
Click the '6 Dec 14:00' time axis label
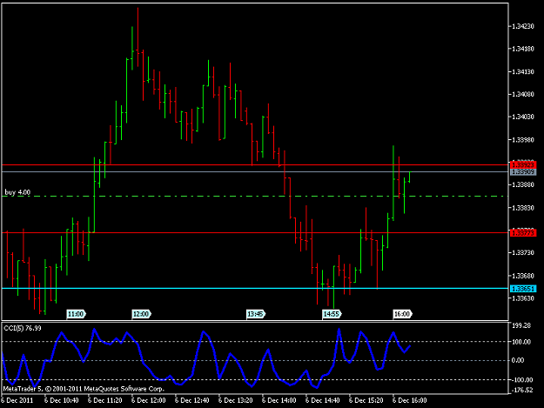point(279,400)
